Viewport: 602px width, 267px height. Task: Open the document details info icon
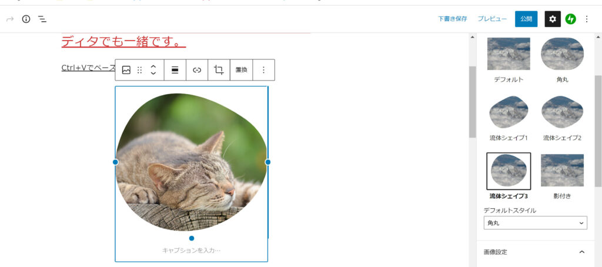[26, 19]
